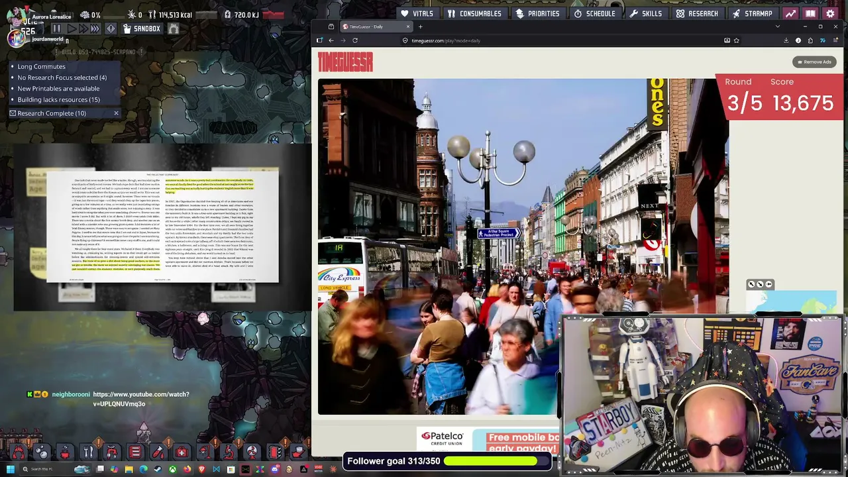
Task: Open Xbox app from the taskbar
Action: tap(172, 469)
